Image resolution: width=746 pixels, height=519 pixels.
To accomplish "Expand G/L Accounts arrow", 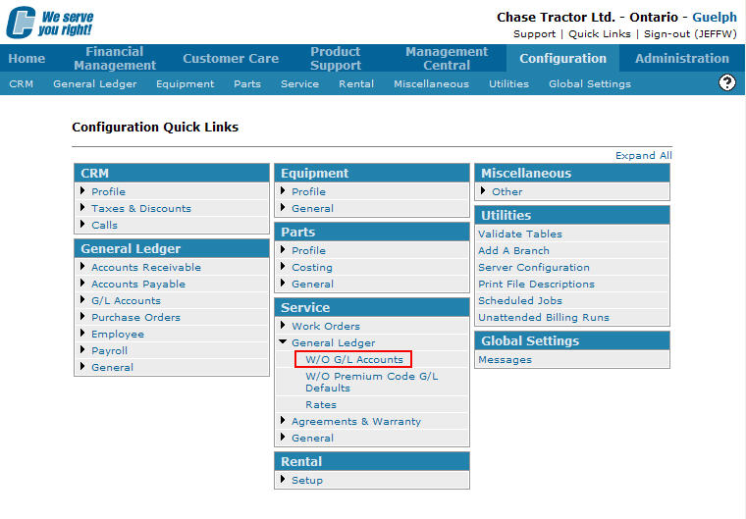I will tap(82, 299).
